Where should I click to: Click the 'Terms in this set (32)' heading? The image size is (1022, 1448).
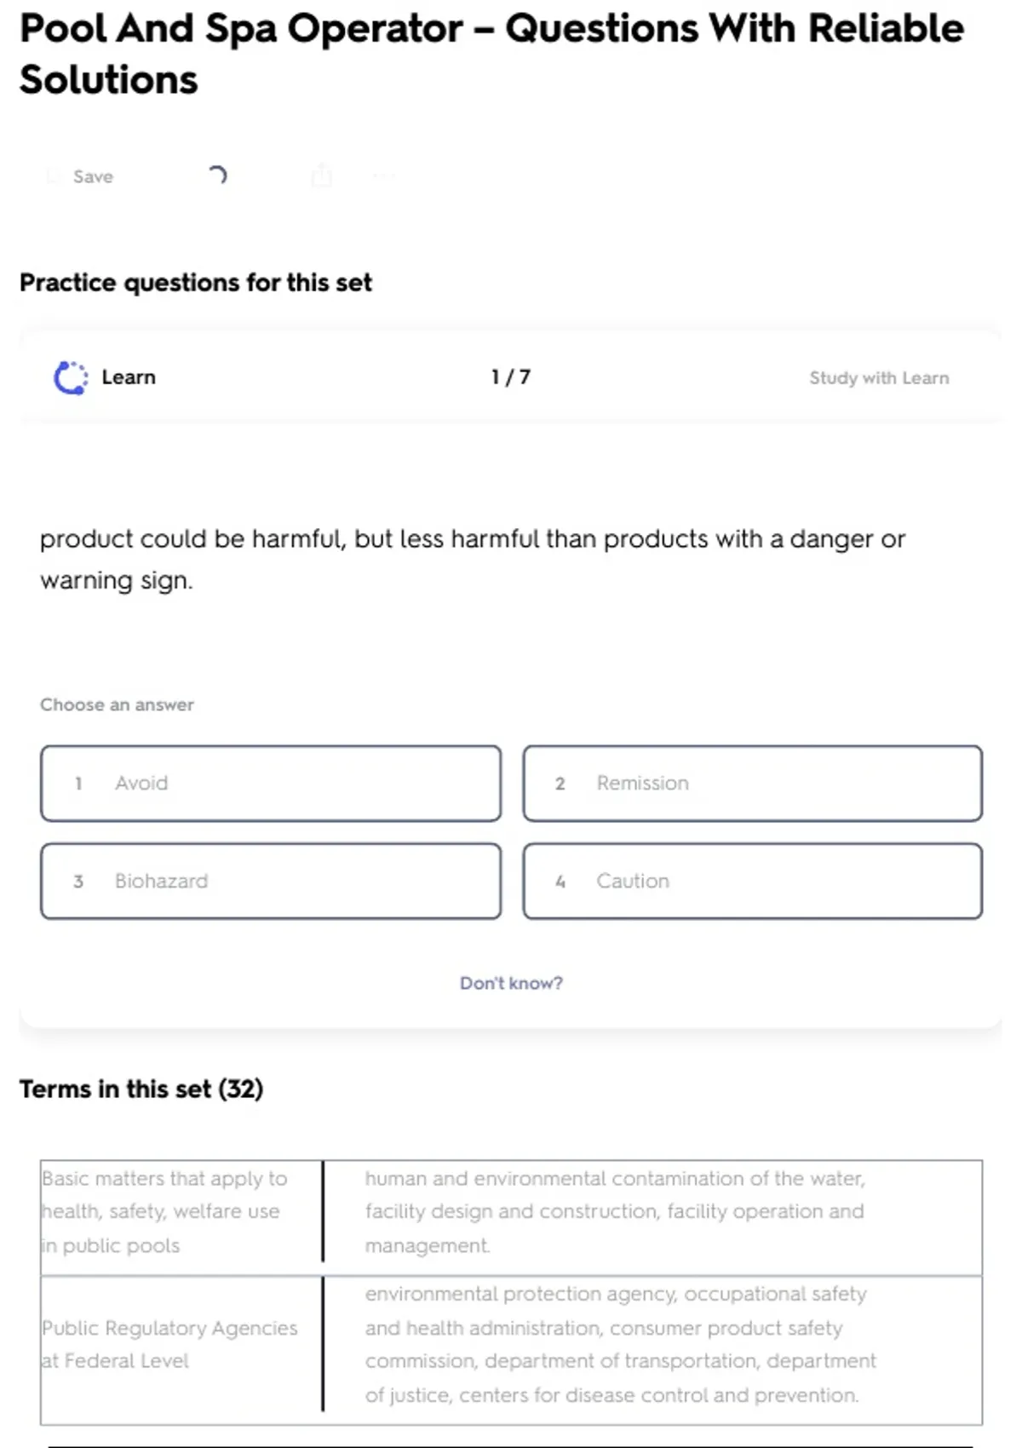click(x=141, y=1089)
